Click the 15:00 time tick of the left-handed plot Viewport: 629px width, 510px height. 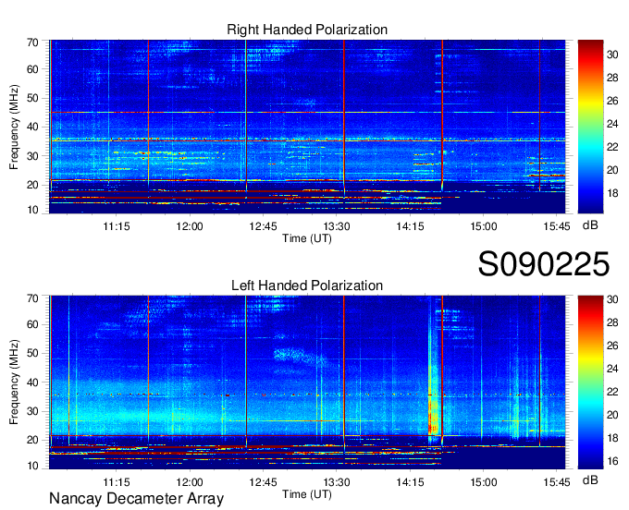click(484, 482)
